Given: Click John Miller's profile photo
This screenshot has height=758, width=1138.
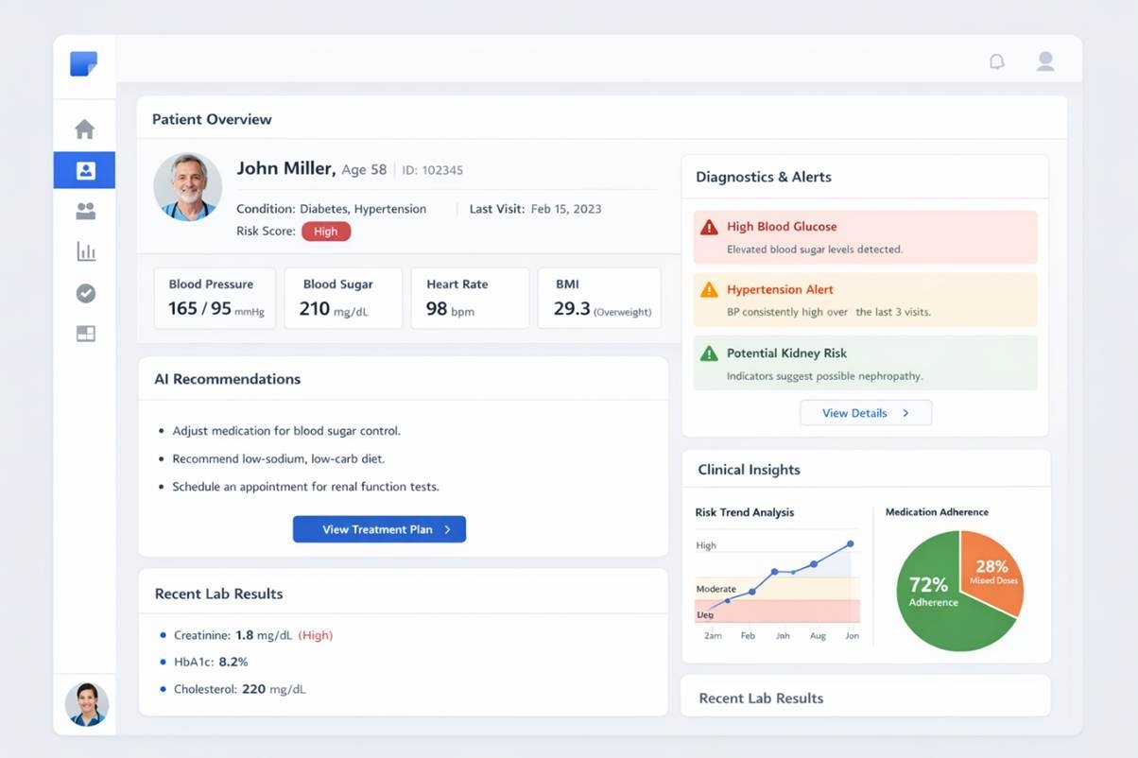Looking at the screenshot, I should click(x=187, y=187).
